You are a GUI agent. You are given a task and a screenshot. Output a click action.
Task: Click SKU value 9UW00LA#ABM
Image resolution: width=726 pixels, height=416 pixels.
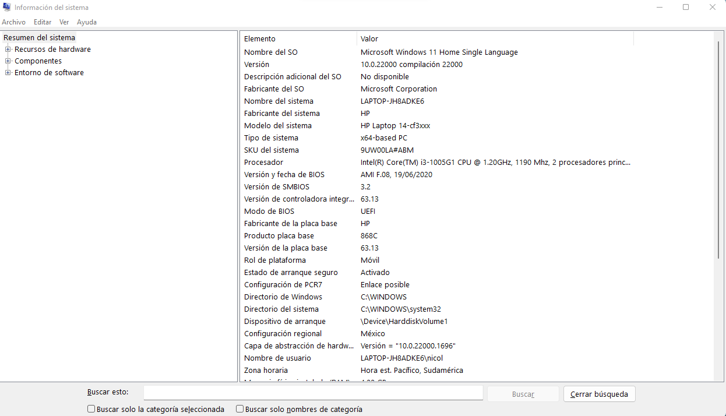387,150
